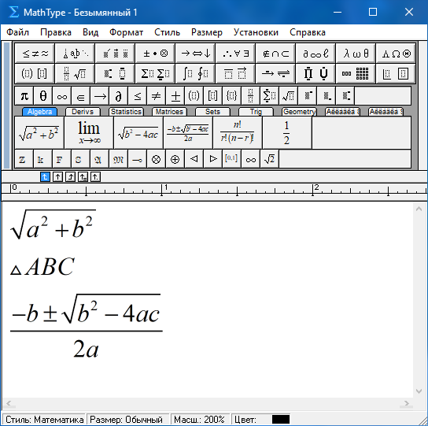428x426 pixels.
Task: Open the labeled arrow templates palette
Action: [275, 73]
